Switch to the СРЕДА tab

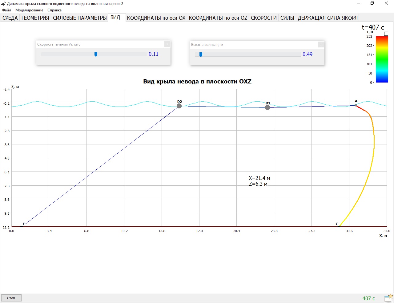click(10, 18)
